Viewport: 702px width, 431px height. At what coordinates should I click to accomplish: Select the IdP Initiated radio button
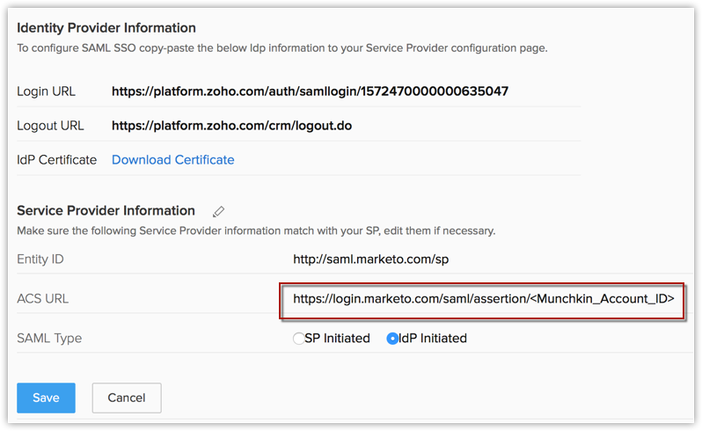click(392, 339)
